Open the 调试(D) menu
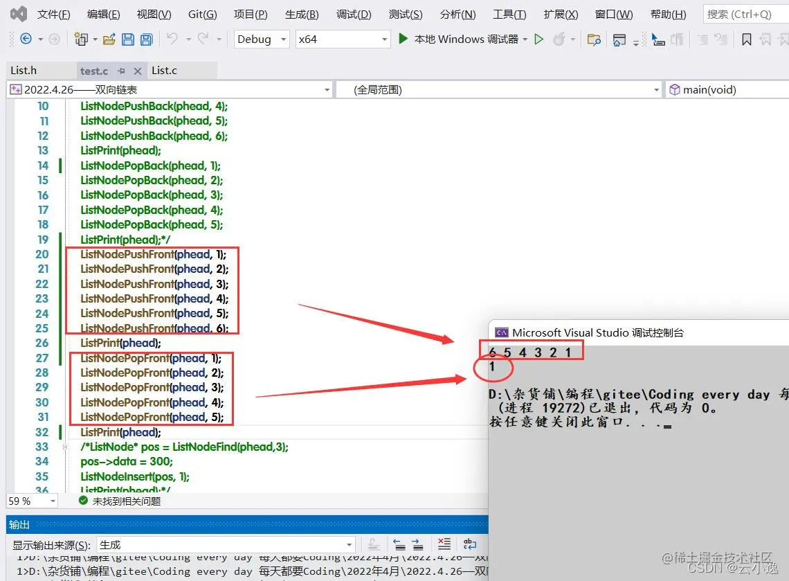Screen dimensions: 789x581 pos(353,14)
